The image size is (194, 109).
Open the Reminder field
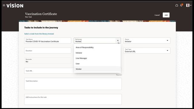click(x=48, y=61)
